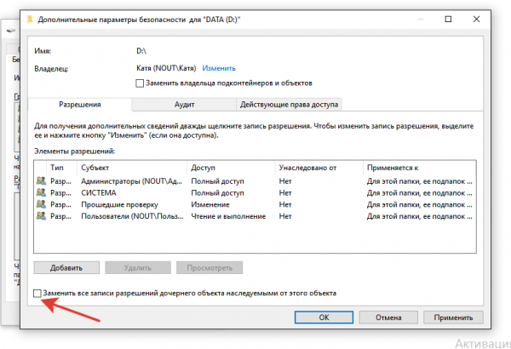Enable Заменить владельца подконтейнеров и объектов

140,83
